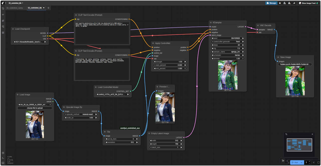Click the select mode cursor icon
Image resolution: width=321 pixels, height=166 pixels.
[x=283, y=161]
